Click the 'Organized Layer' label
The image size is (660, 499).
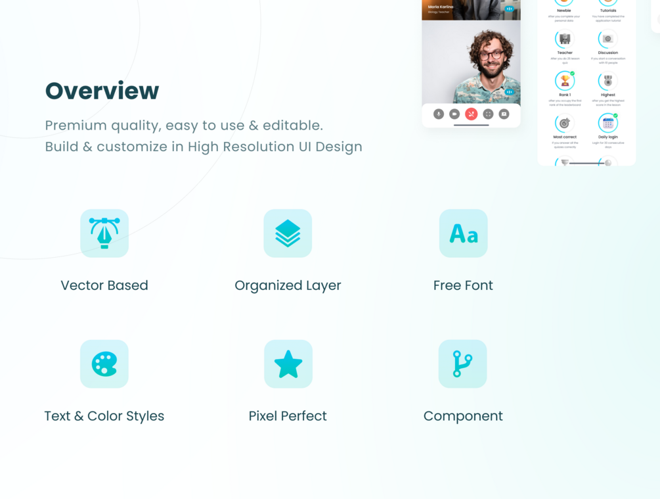point(288,286)
